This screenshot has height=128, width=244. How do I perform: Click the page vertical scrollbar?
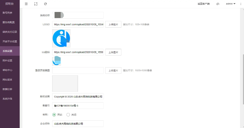click(x=243, y=79)
